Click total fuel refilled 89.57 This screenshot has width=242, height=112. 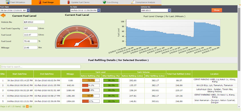(179, 81)
